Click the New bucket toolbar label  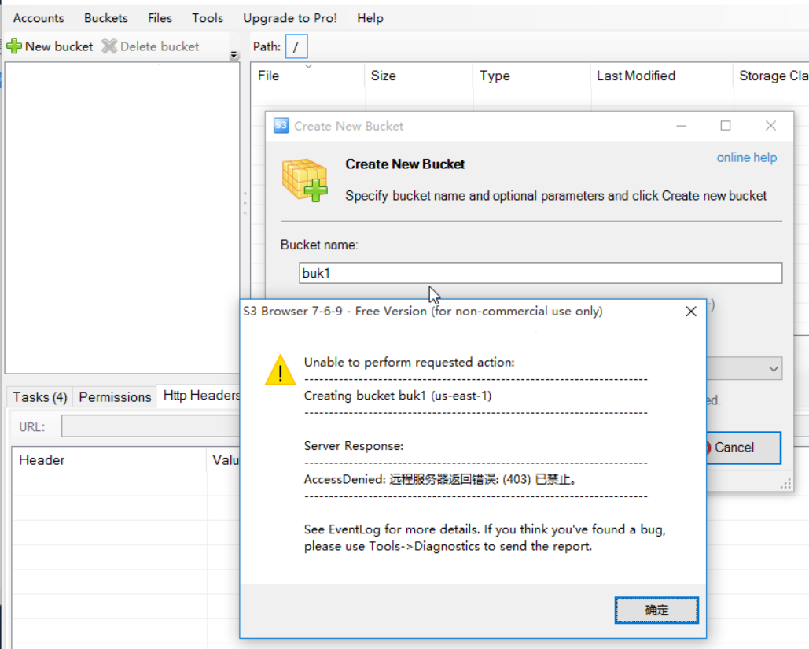[x=59, y=46]
